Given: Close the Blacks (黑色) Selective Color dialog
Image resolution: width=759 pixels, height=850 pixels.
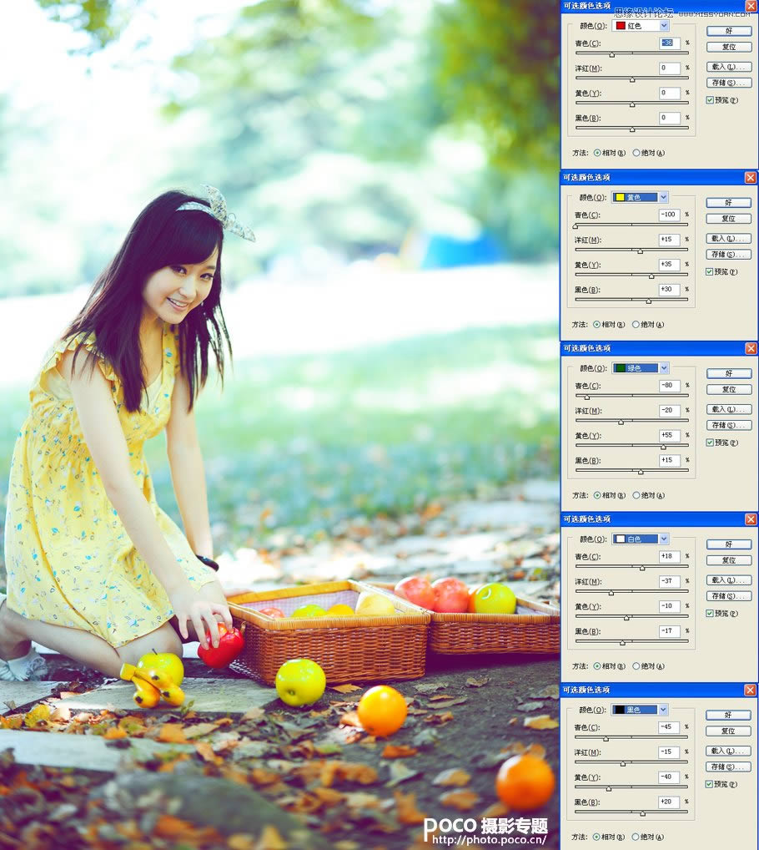Looking at the screenshot, I should pyautogui.click(x=750, y=690).
